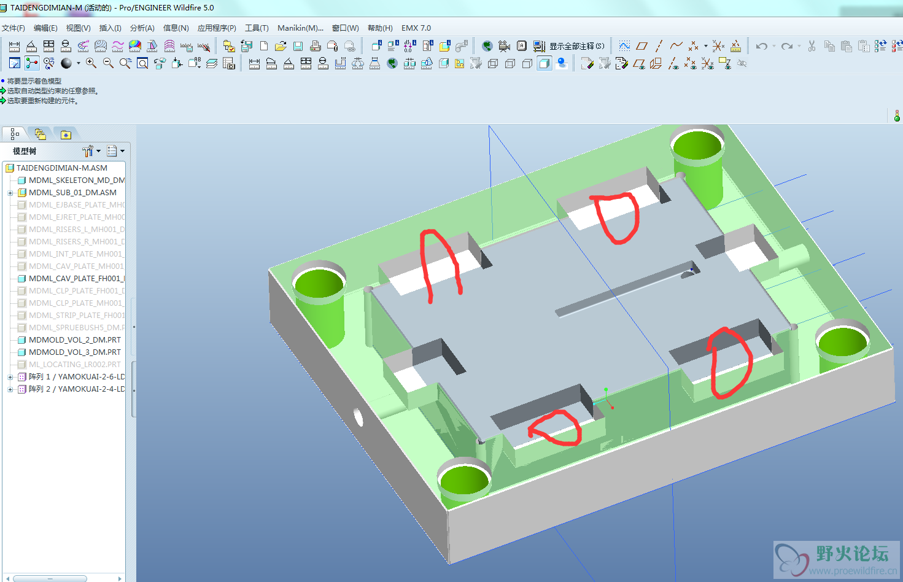Open the 应用程序(P) menu
The height and width of the screenshot is (582, 903).
coord(217,28)
